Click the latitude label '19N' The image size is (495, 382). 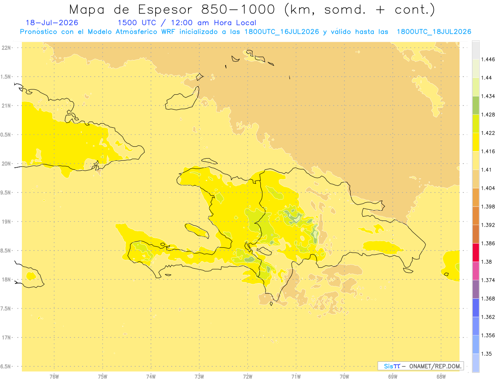(6, 222)
